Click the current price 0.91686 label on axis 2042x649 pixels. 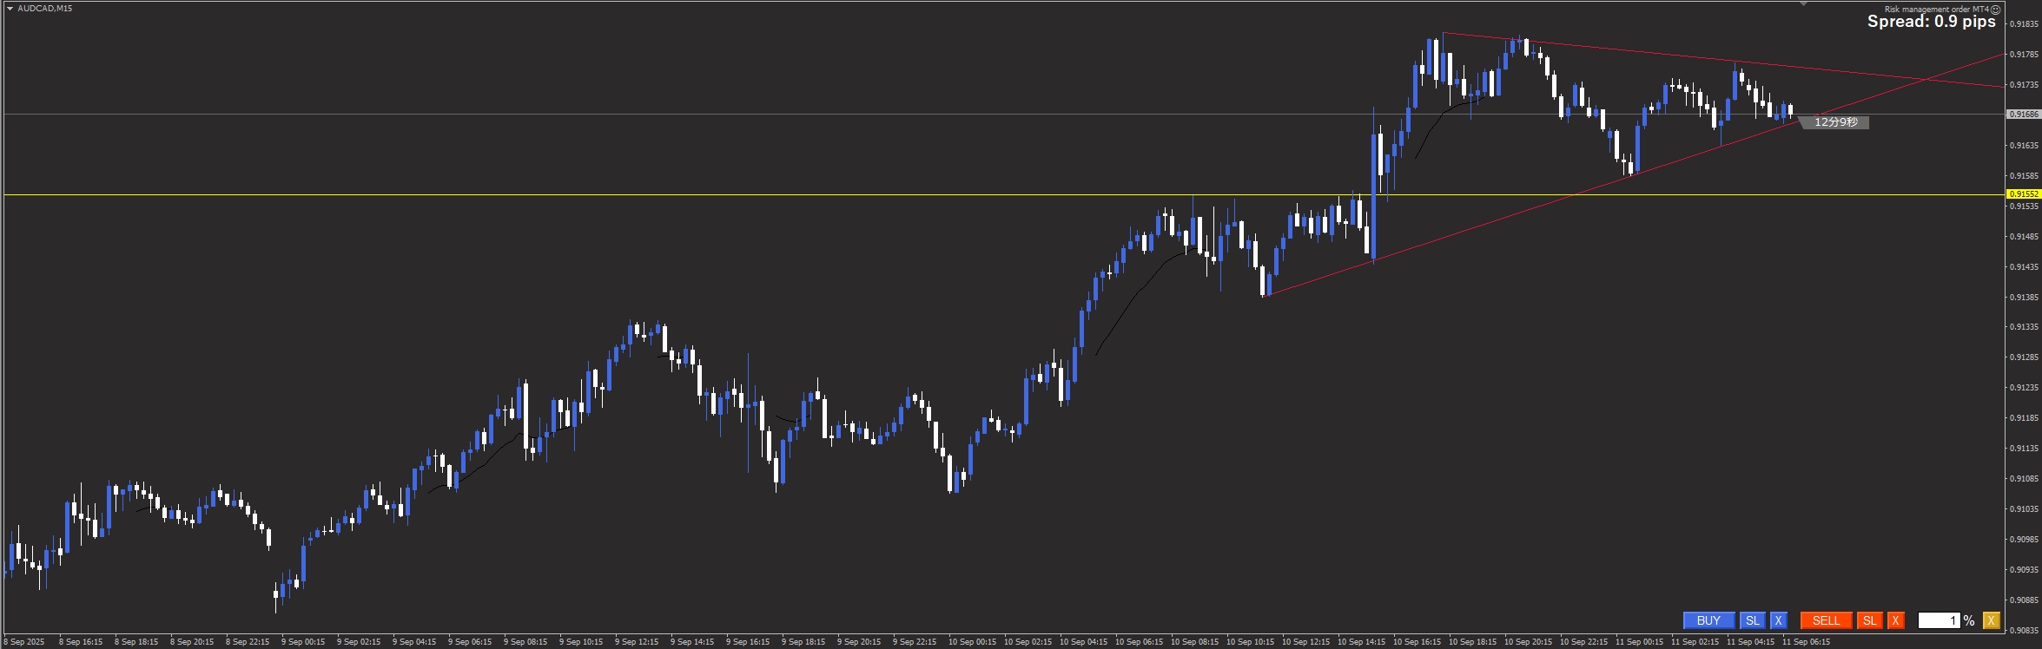tap(2024, 115)
